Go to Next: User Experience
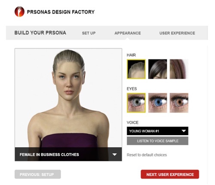This screenshot has height=185, width=215. pyautogui.click(x=170, y=174)
